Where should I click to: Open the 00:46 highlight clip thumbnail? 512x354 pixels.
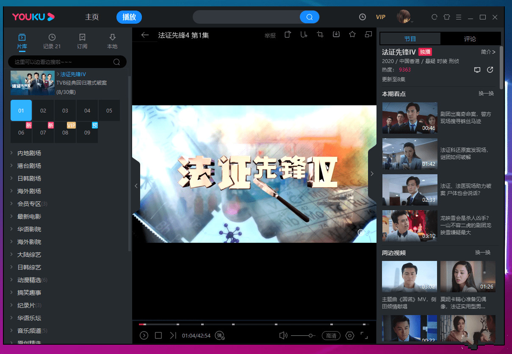(410, 118)
